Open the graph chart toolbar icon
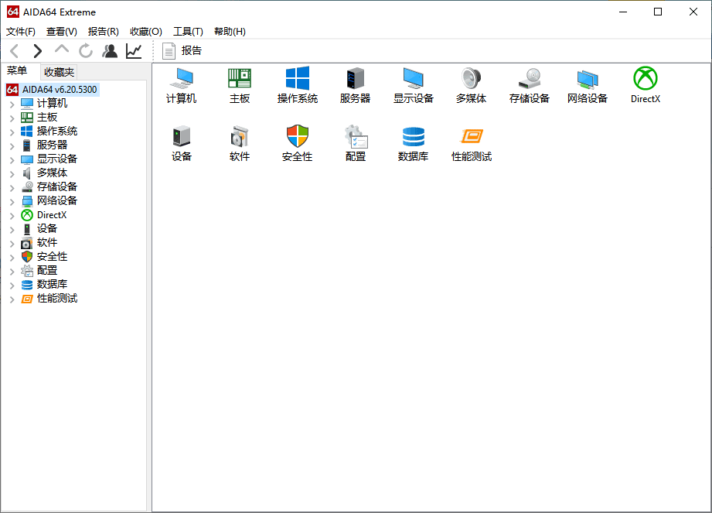The image size is (712, 513). (x=134, y=51)
